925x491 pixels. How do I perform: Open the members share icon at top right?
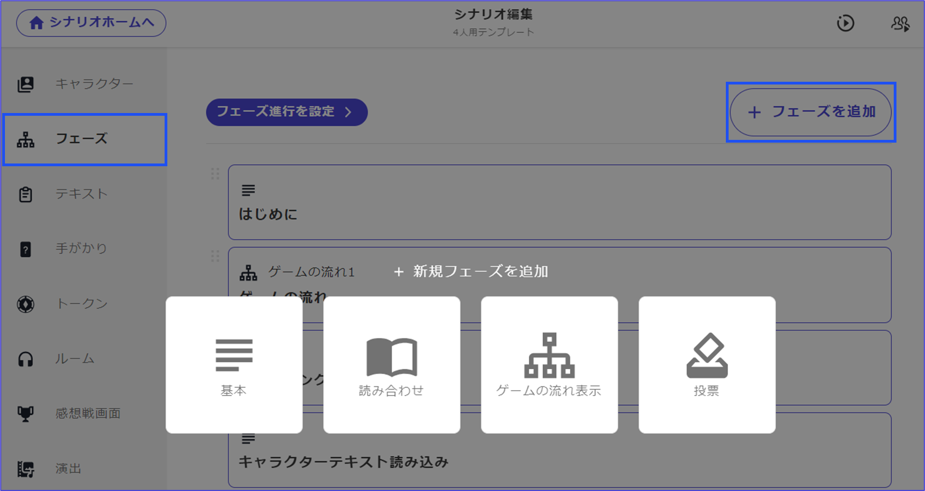click(x=900, y=24)
